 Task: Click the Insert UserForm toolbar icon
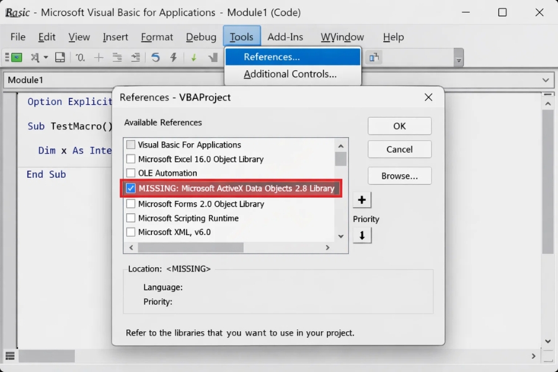pyautogui.click(x=35, y=56)
